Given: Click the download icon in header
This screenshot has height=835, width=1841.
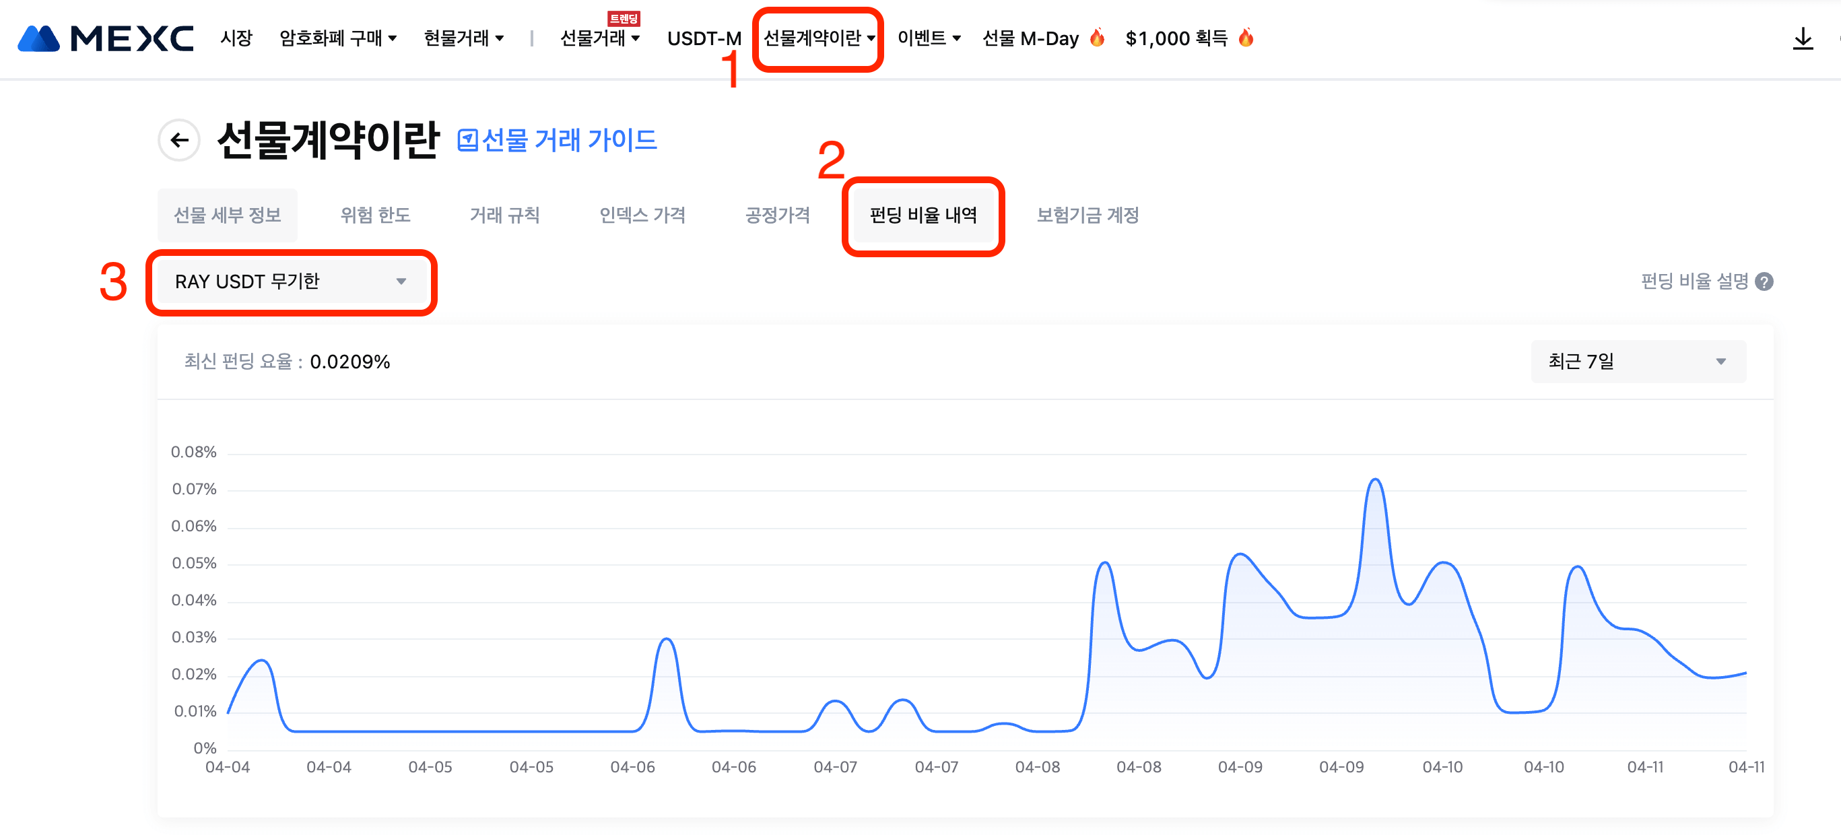Looking at the screenshot, I should click(1803, 38).
